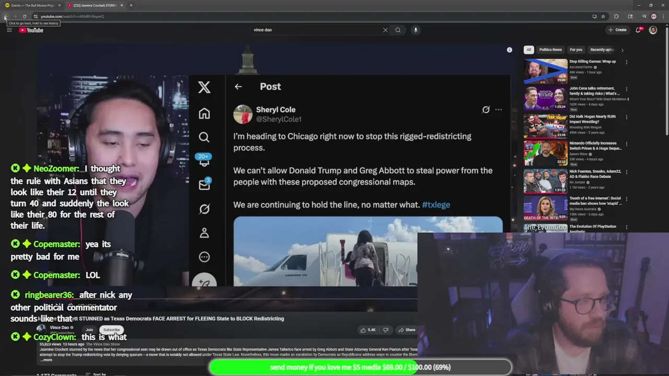
Task: Play the 'Death of a free internet' thumbnail
Action: point(546,208)
